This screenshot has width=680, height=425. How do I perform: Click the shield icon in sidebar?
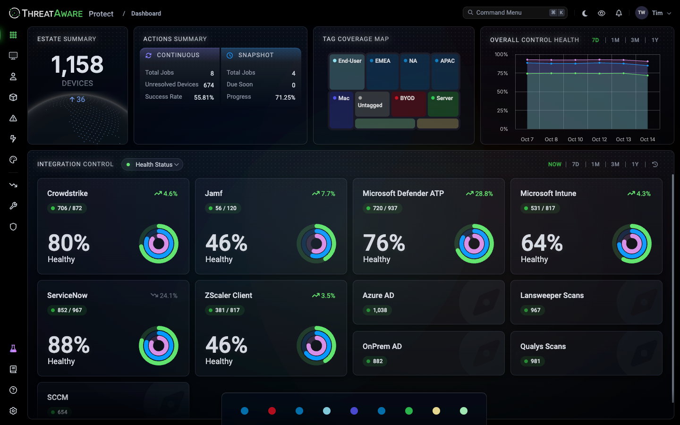pos(13,227)
